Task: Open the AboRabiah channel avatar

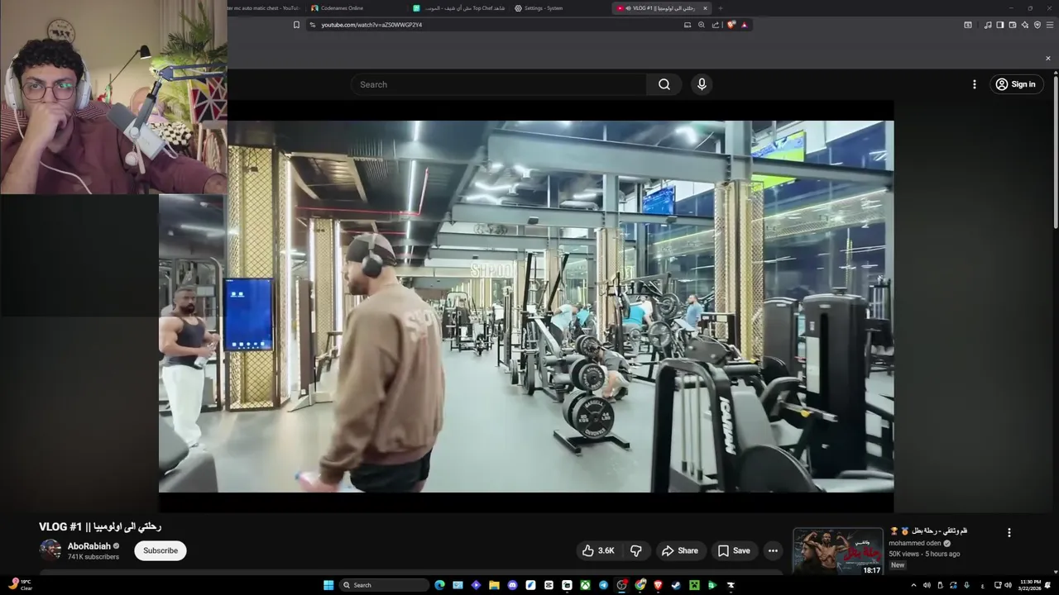Action: [x=50, y=550]
